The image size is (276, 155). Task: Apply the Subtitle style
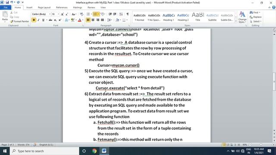coord(212,17)
